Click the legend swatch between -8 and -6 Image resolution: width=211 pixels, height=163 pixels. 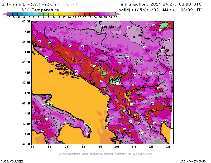[15, 14]
